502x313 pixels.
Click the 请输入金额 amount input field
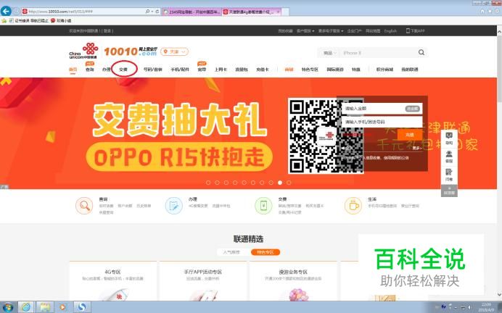coord(382,109)
